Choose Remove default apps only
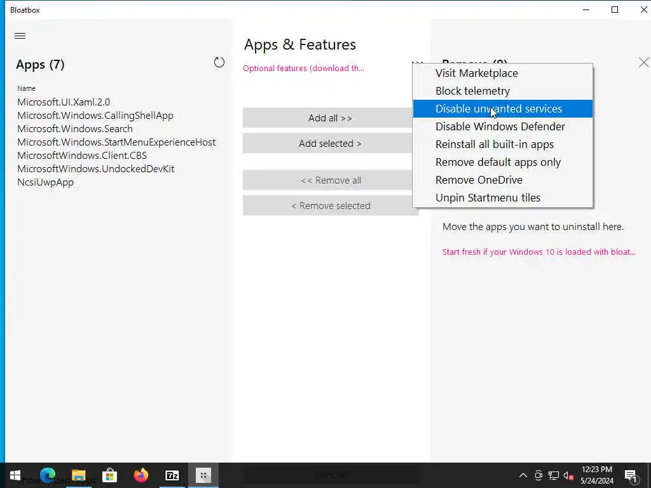Viewport: 651px width, 488px height. coord(502,162)
